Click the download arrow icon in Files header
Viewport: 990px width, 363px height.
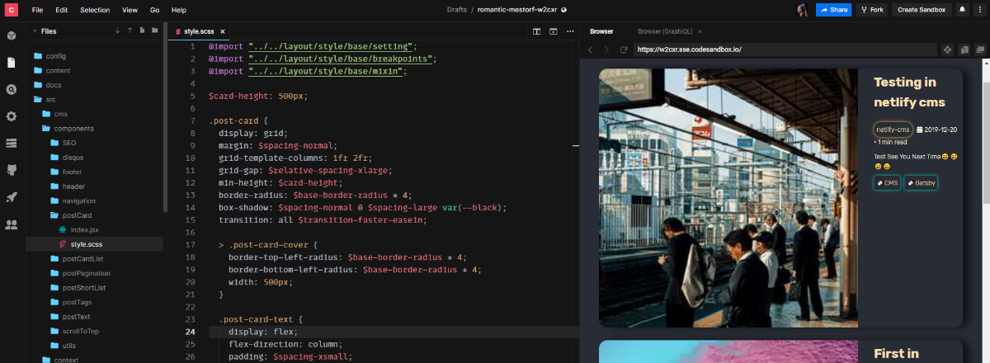117,31
